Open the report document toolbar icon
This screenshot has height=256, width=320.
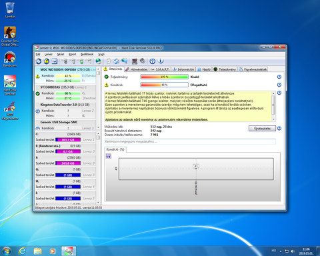(x=108, y=61)
